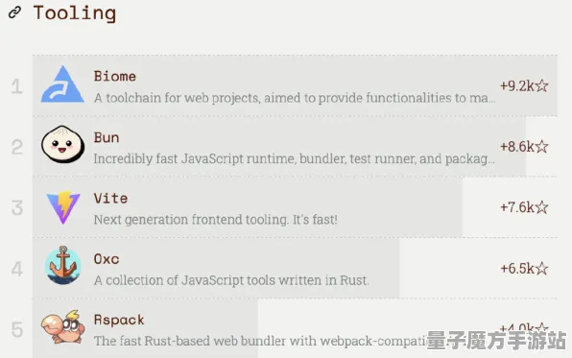The height and width of the screenshot is (358, 572).
Task: Click the Tooling section heading
Action: (75, 13)
